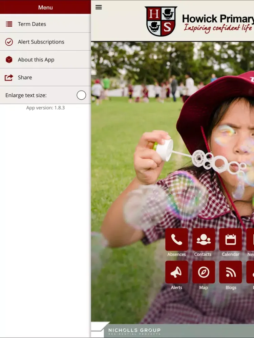Choose Share from the menu
The height and width of the screenshot is (338, 254).
coord(25,77)
